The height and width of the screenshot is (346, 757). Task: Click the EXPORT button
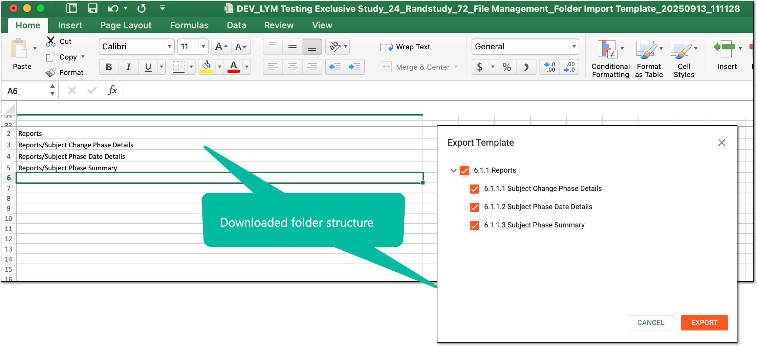pyautogui.click(x=704, y=323)
